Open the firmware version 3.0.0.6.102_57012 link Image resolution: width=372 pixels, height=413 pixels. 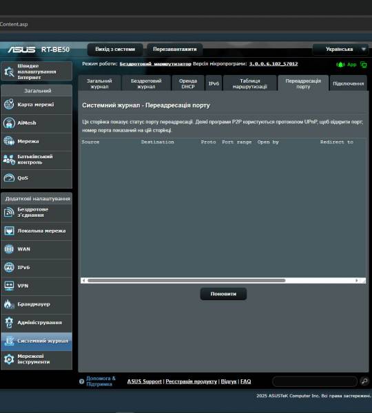pos(273,64)
